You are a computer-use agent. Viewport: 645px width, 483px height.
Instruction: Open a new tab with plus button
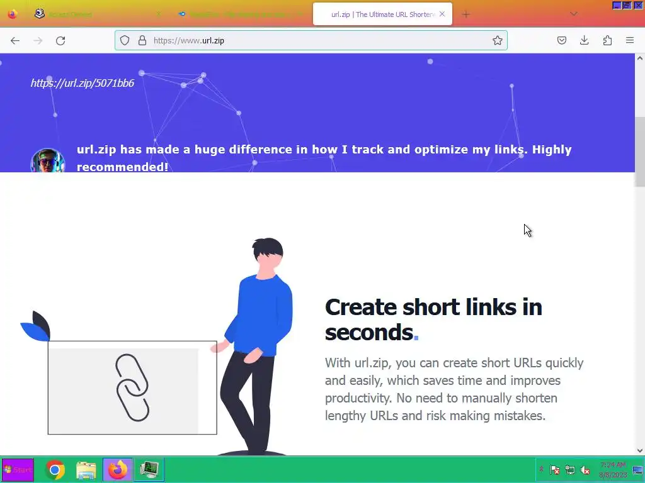(x=465, y=14)
